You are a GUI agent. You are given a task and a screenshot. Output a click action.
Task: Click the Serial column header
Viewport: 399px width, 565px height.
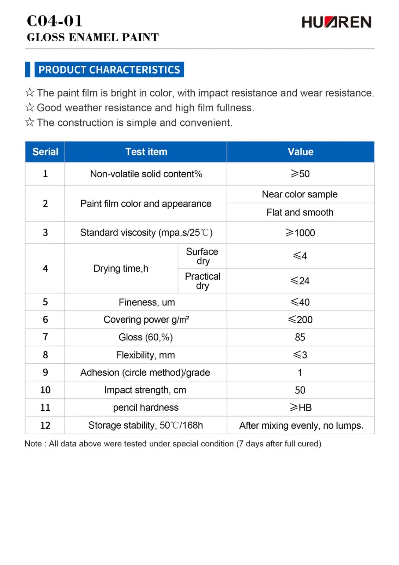pos(45,152)
